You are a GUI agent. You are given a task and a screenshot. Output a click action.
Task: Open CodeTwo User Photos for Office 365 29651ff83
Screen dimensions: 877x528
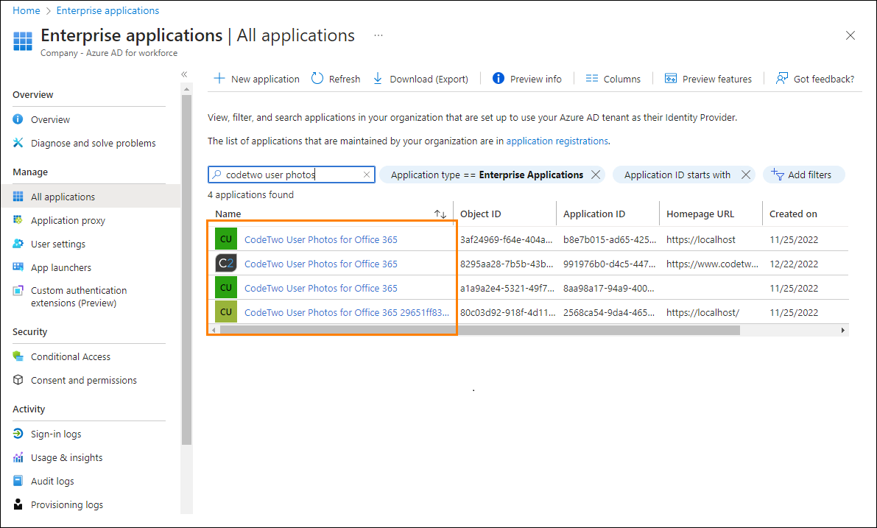[347, 312]
